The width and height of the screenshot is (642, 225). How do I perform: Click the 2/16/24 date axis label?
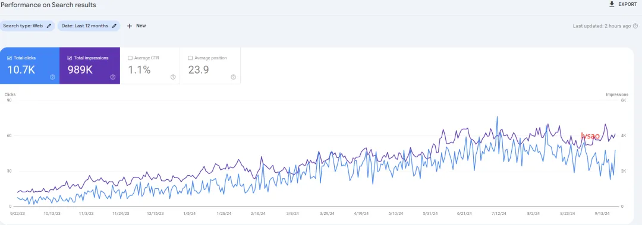click(x=259, y=213)
